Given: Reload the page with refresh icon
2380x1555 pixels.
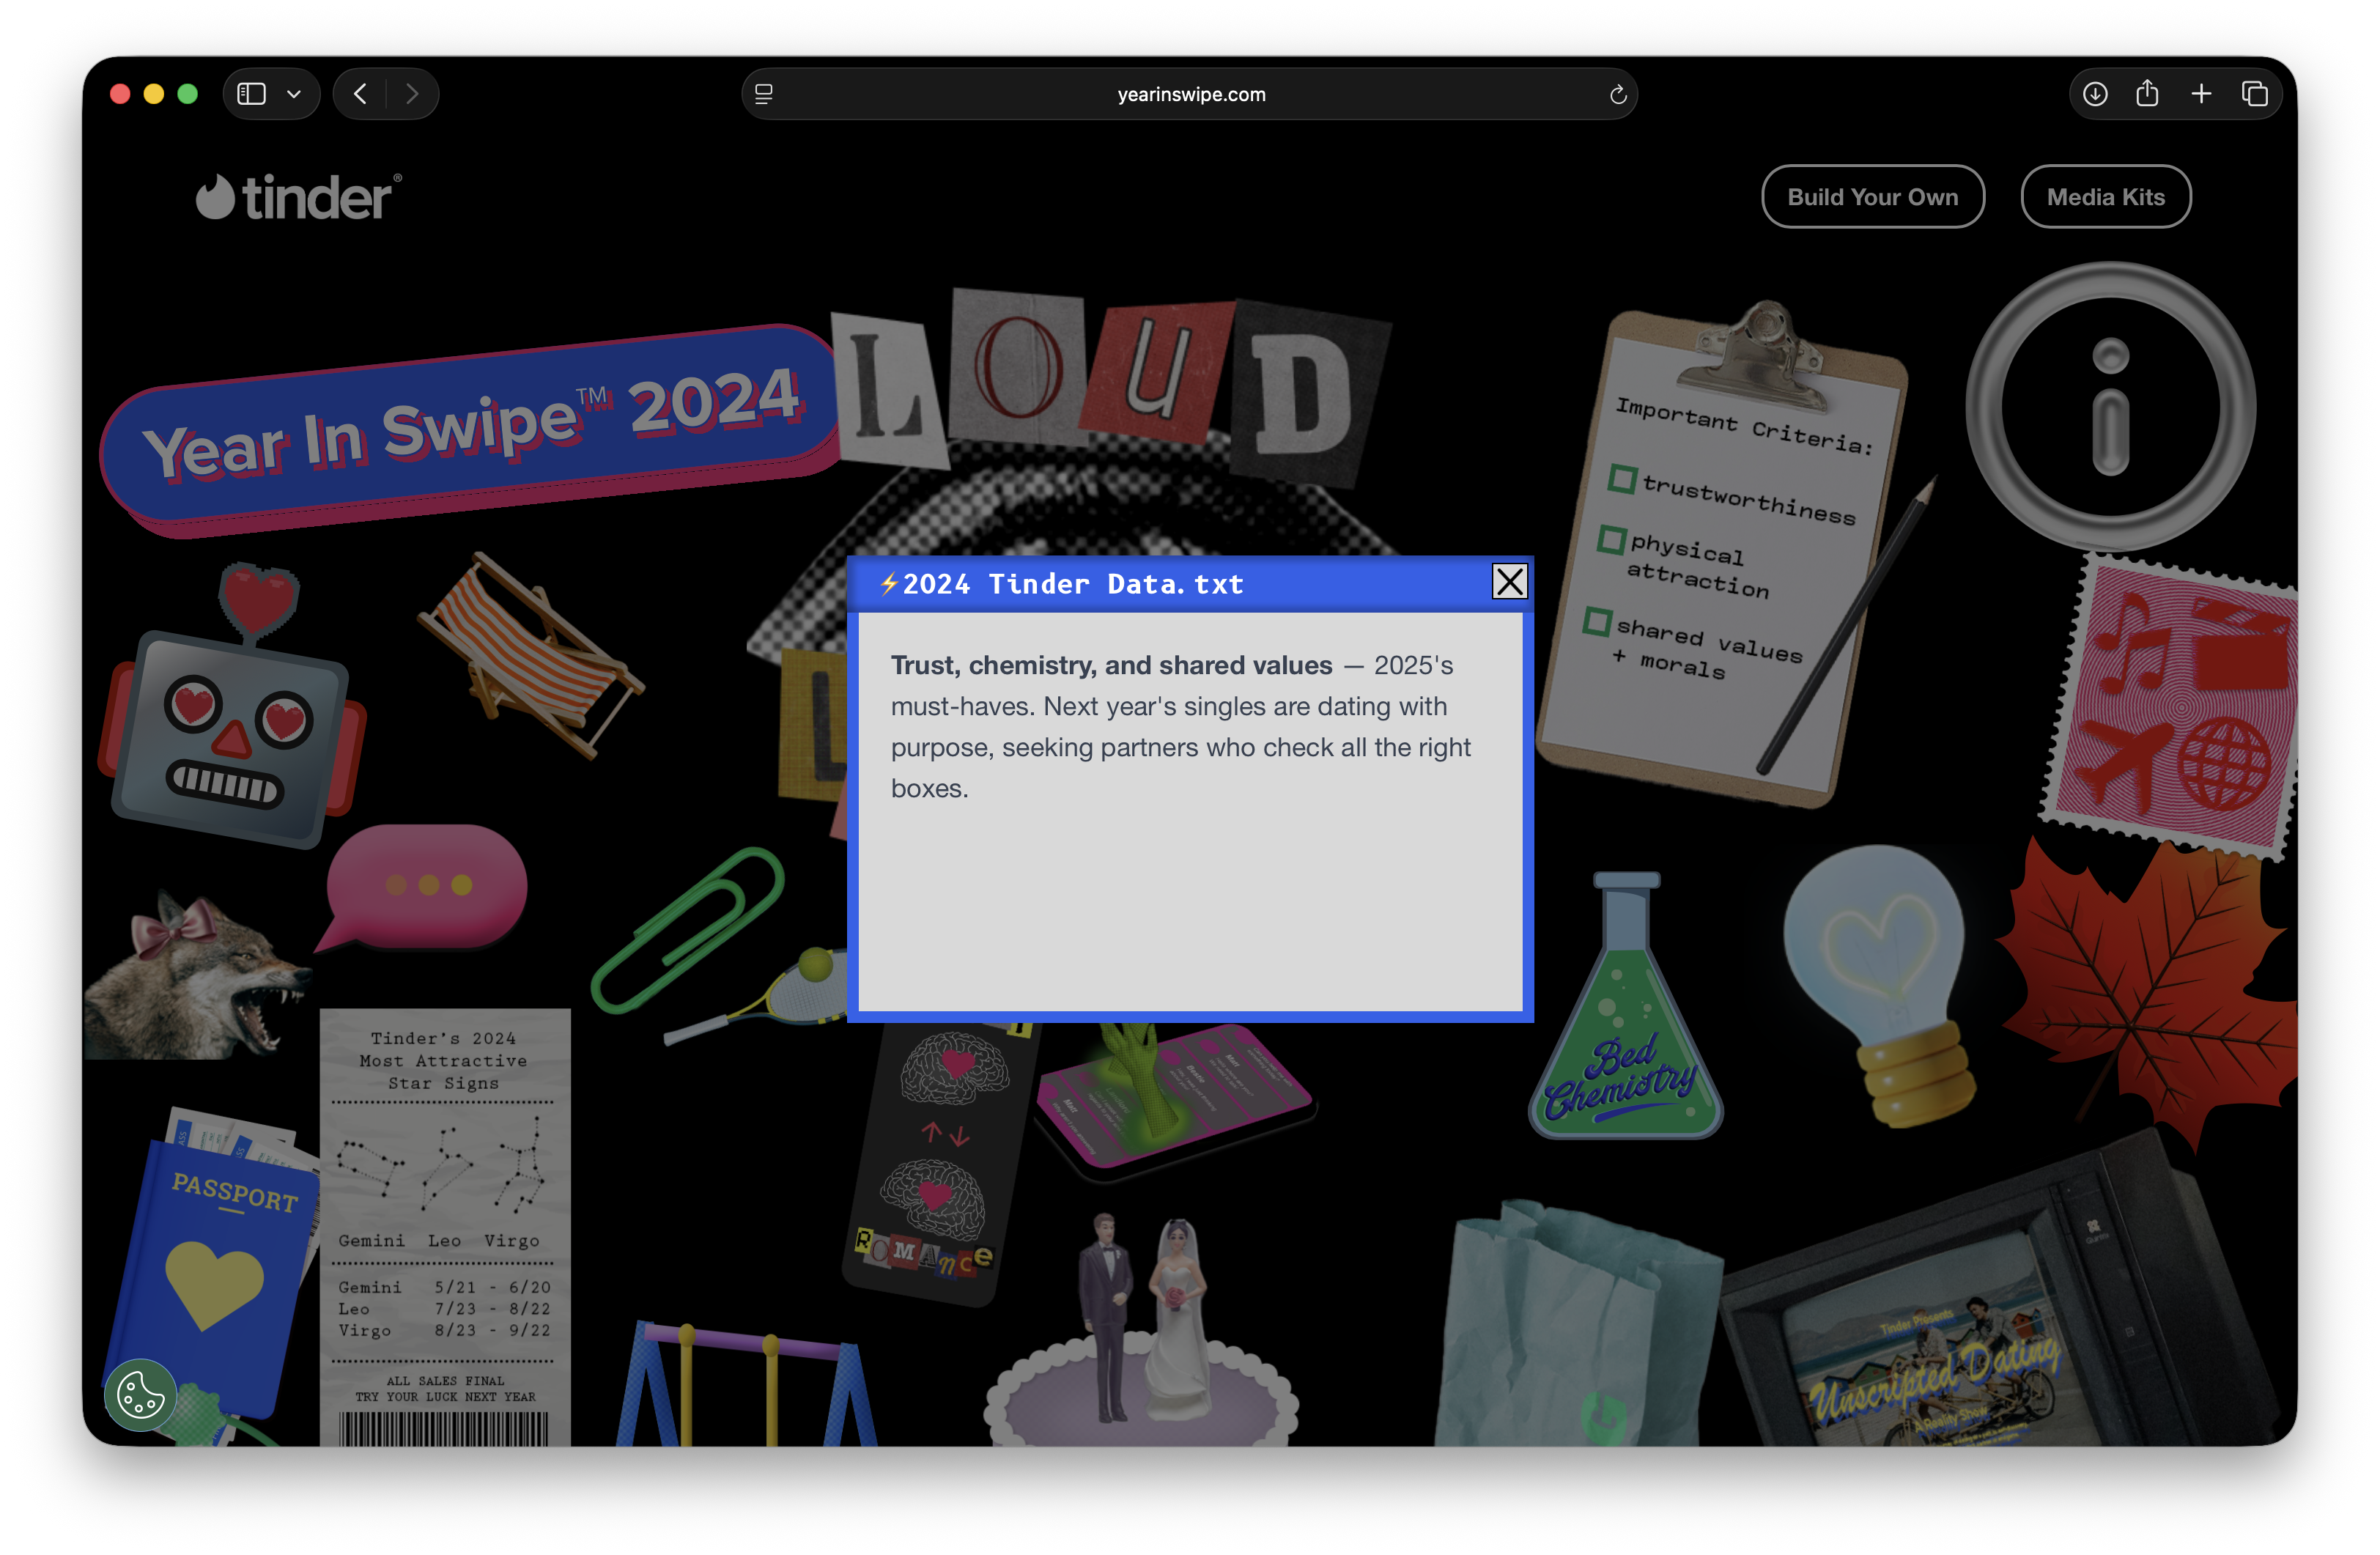Looking at the screenshot, I should 1617,95.
